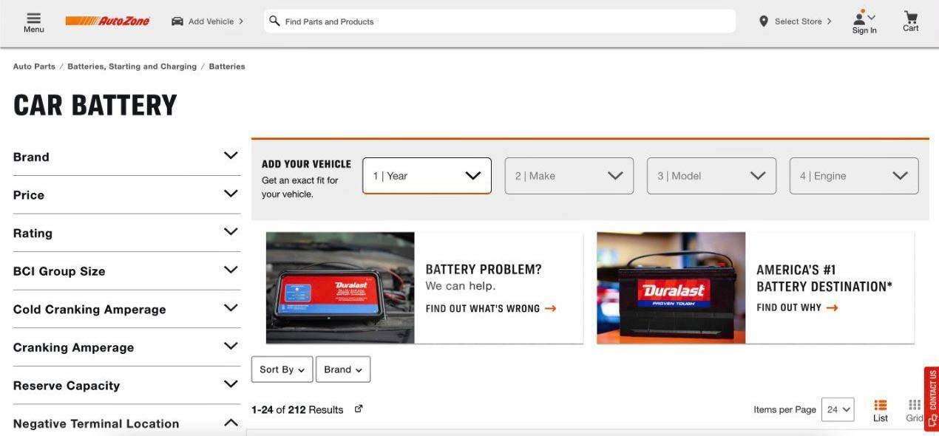
Task: Open the hamburger Menu icon
Action: (33, 18)
